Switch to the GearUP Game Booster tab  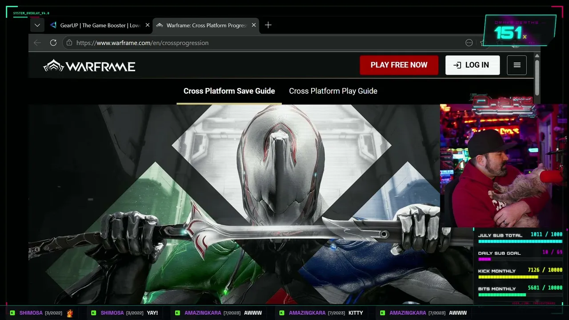[x=100, y=25]
